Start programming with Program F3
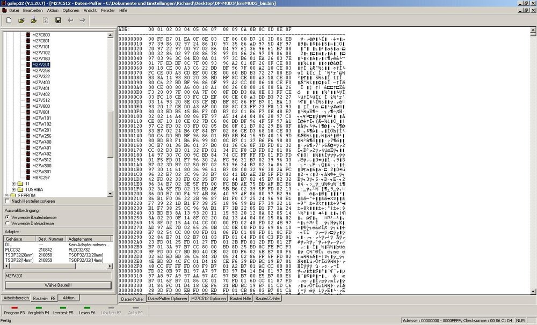Image resolution: width=537 pixels, height=325 pixels. tap(14, 311)
